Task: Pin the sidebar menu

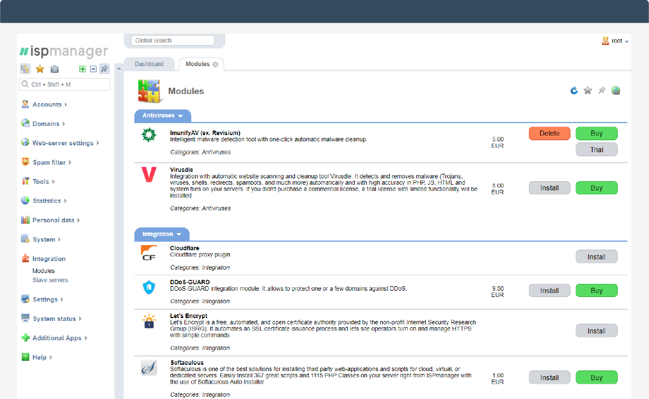Action: [104, 69]
